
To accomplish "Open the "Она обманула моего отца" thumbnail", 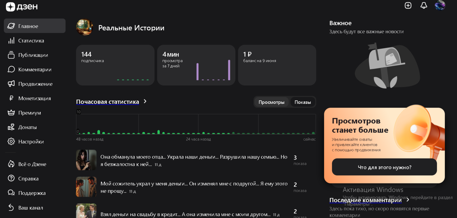I will click(86, 160).
